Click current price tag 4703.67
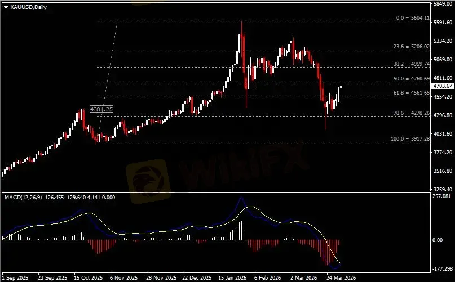 click(443, 86)
